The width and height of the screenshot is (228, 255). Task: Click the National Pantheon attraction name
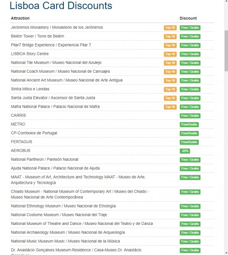tap(44, 159)
